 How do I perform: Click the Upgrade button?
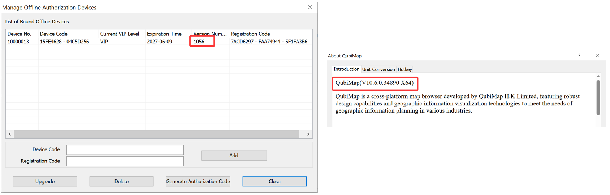(x=45, y=181)
